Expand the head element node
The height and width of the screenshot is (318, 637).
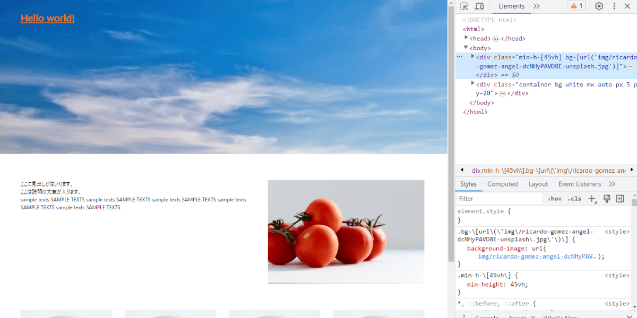pyautogui.click(x=466, y=38)
